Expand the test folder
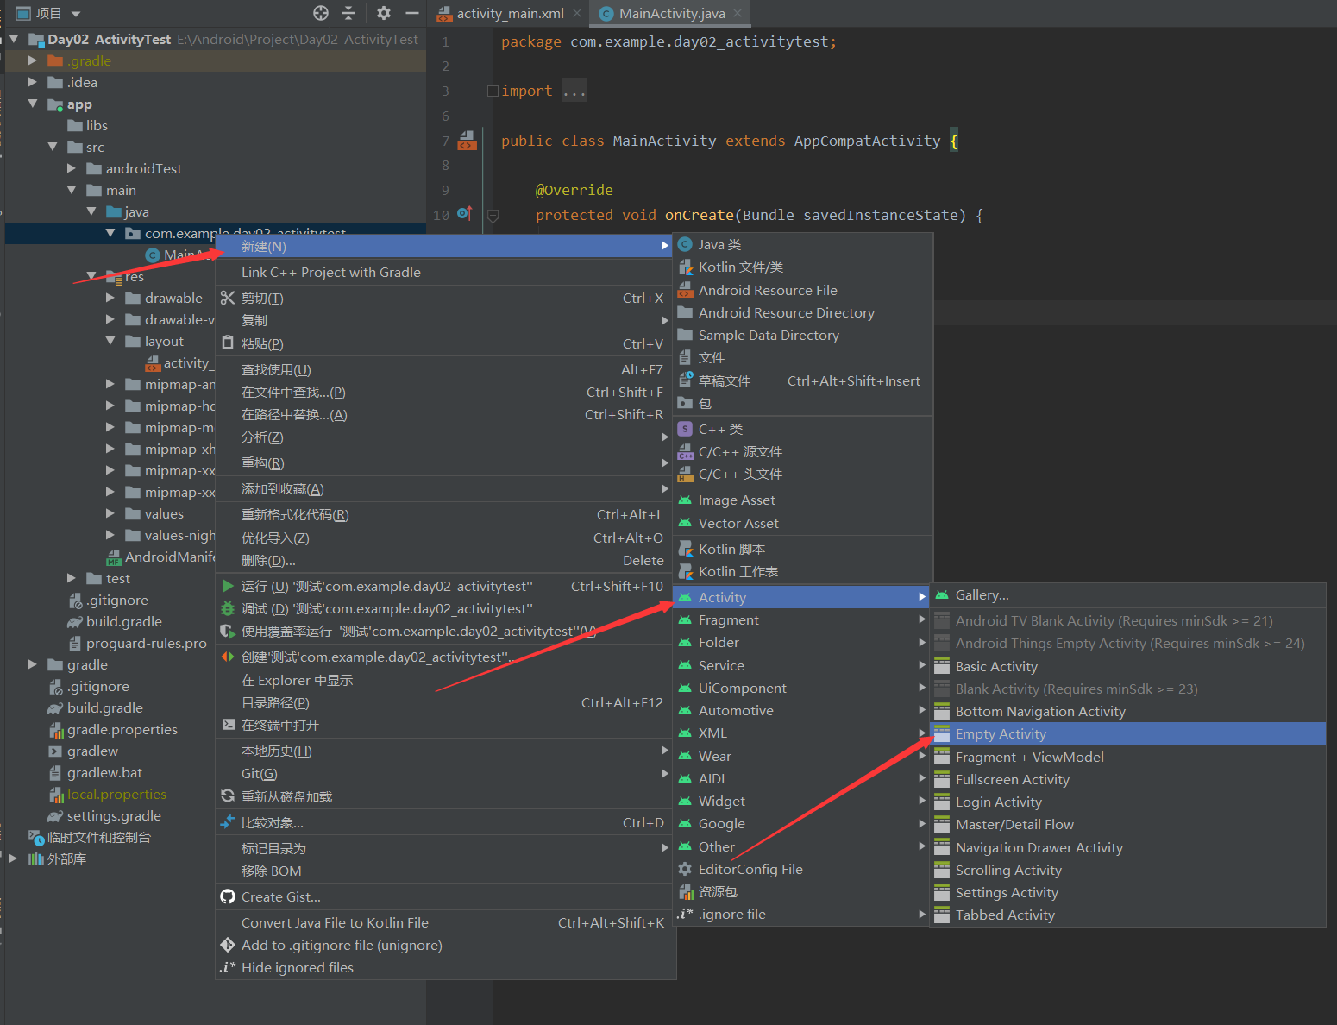This screenshot has width=1337, height=1025. [72, 578]
